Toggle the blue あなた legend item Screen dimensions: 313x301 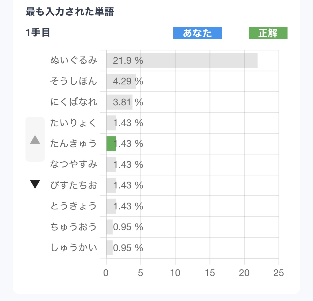pos(198,33)
